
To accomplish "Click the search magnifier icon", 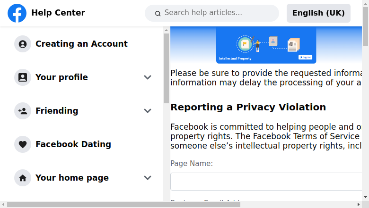I will (158, 14).
